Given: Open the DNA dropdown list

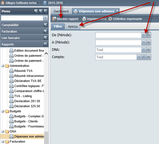Looking at the screenshot, I should [149, 50].
